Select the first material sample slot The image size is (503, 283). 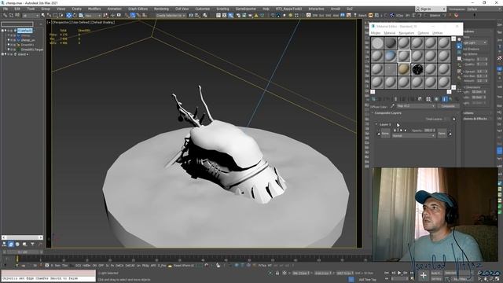377,43
